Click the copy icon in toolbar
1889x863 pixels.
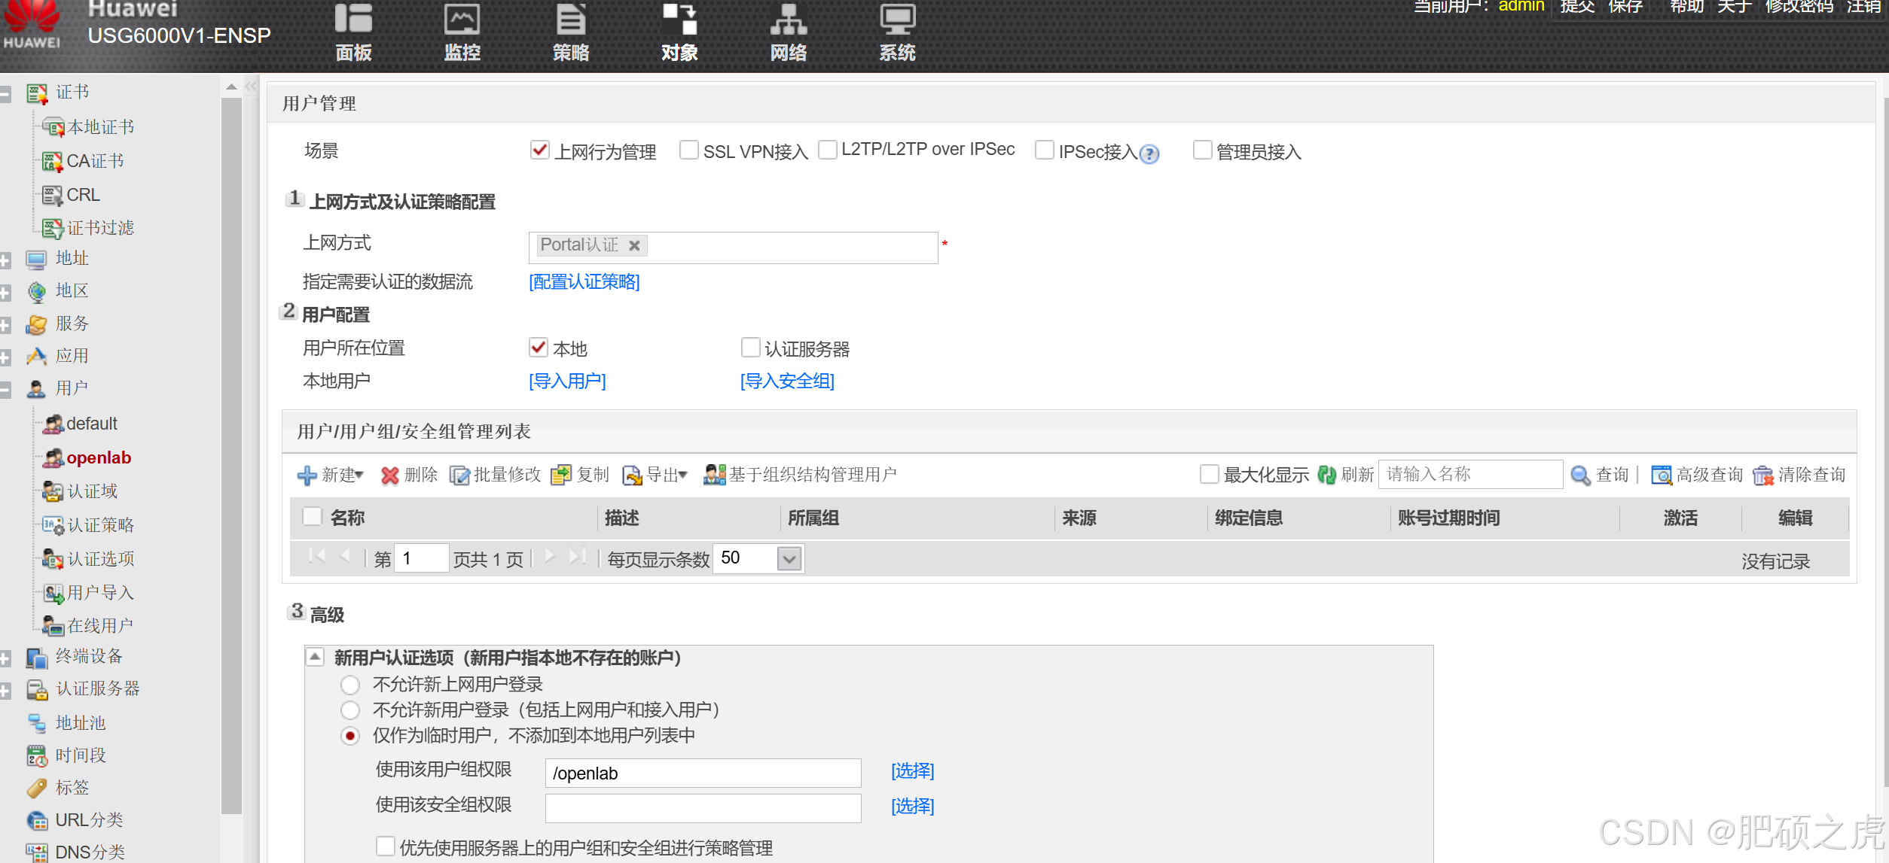[561, 476]
